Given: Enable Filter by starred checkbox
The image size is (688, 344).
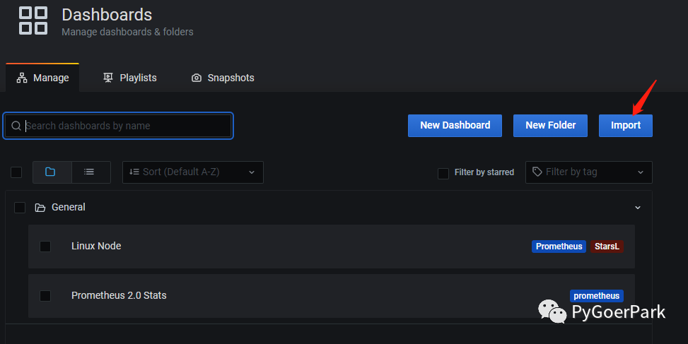Looking at the screenshot, I should coord(443,173).
